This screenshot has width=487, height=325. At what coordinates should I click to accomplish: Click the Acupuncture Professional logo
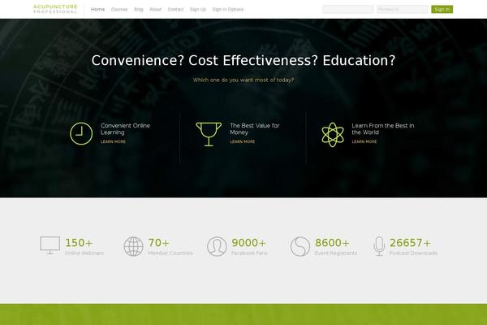tap(55, 9)
